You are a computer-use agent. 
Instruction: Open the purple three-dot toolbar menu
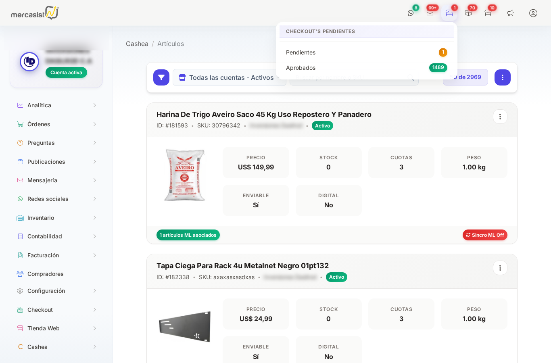503,77
